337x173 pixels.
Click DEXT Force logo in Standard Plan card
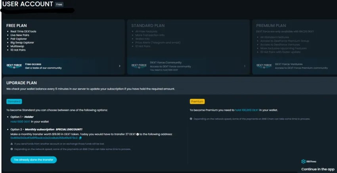(x=139, y=66)
